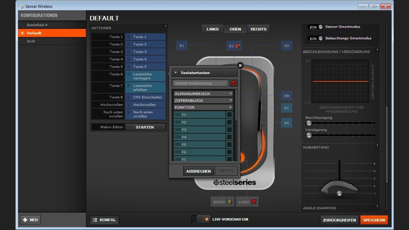Image resolution: width=409 pixels, height=230 pixels.
Task: Tick the checkbox next to F1
Action: 229,115
